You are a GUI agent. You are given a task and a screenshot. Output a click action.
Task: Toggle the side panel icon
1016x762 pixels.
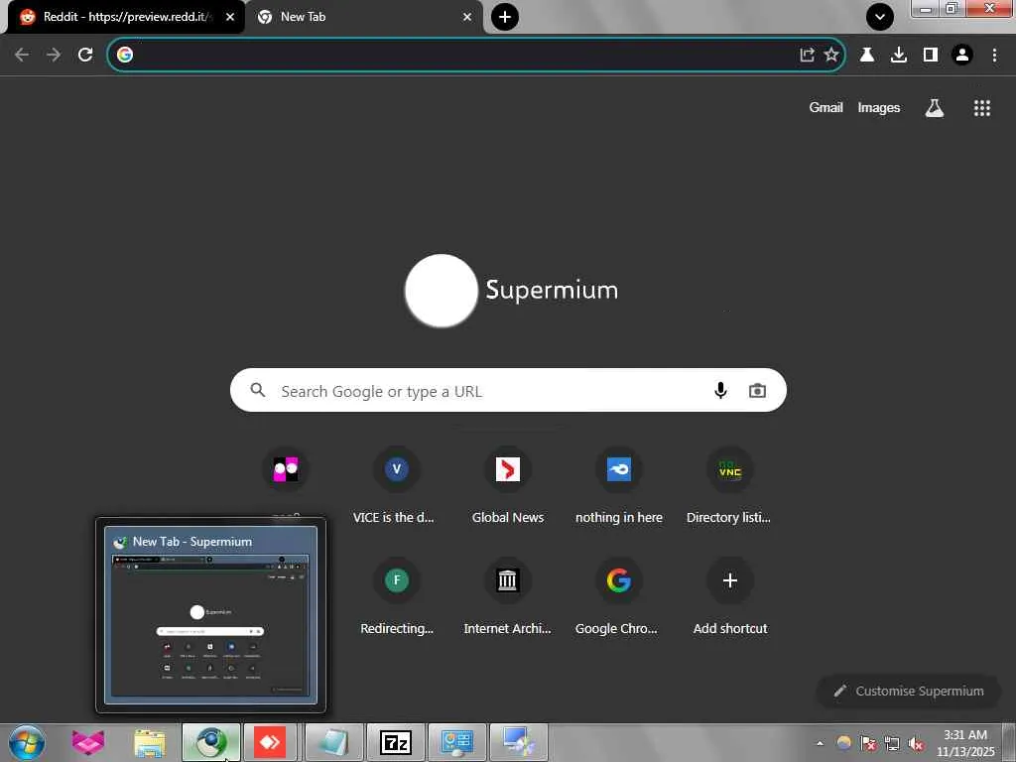[x=931, y=56]
